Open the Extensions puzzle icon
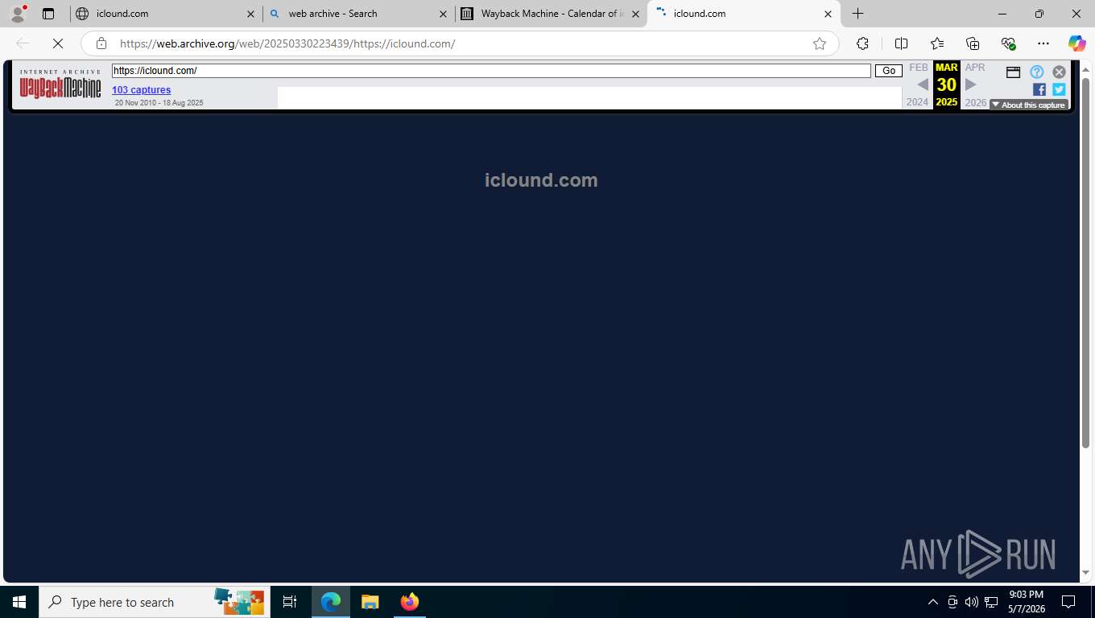 pyautogui.click(x=862, y=43)
